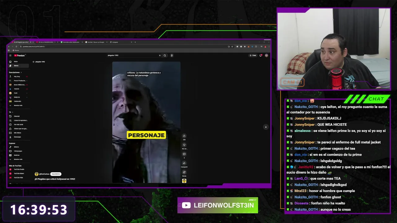Screen dimensions: 397x223
Task: Go to next Short with down arrow
Action: 266,127
